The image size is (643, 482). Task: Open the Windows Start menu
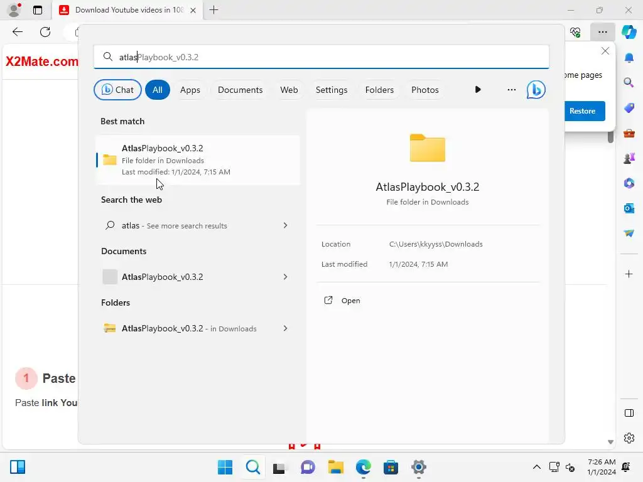pyautogui.click(x=225, y=467)
